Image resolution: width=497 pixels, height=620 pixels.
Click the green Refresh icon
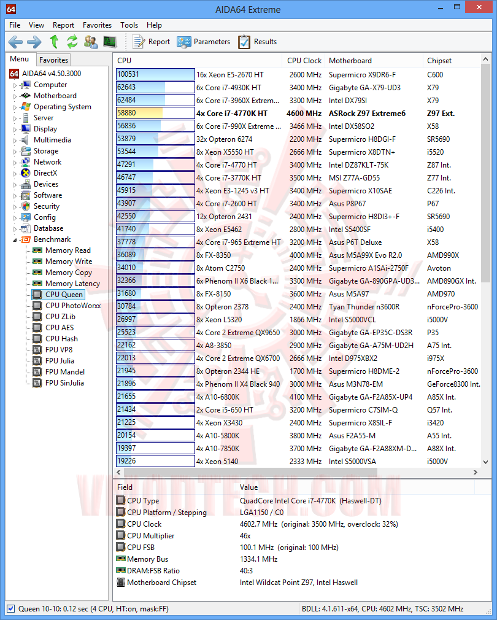[72, 42]
